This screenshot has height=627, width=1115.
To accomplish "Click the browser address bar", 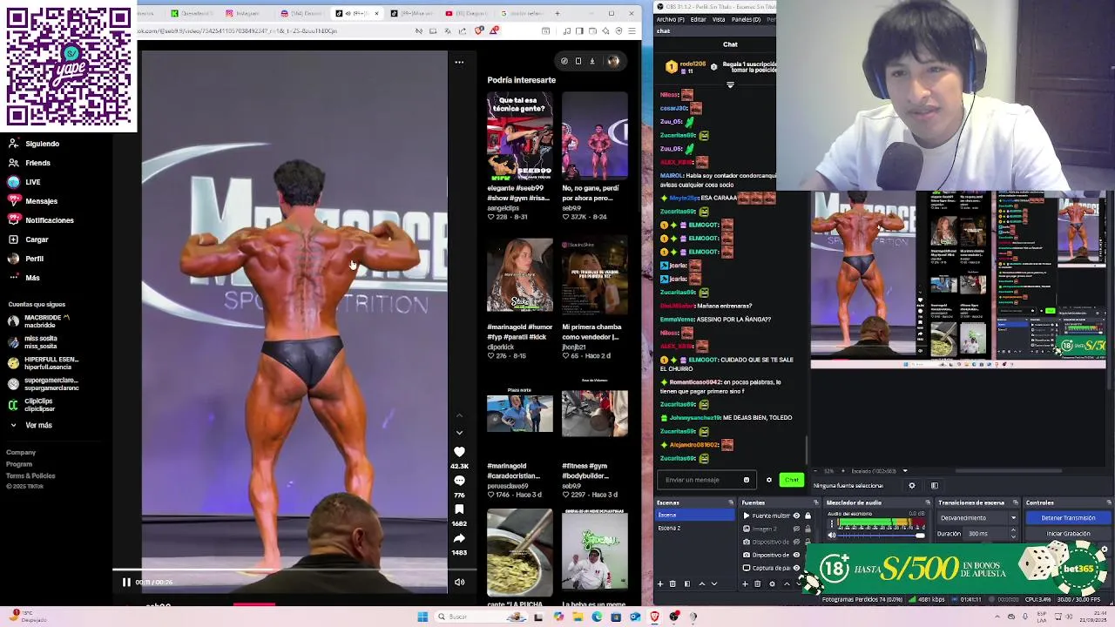I will click(270, 31).
